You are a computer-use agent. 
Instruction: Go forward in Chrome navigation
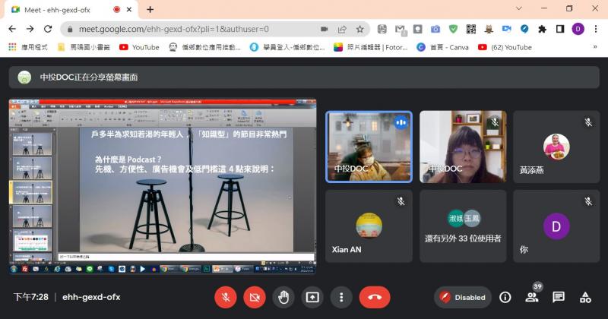tap(30, 29)
